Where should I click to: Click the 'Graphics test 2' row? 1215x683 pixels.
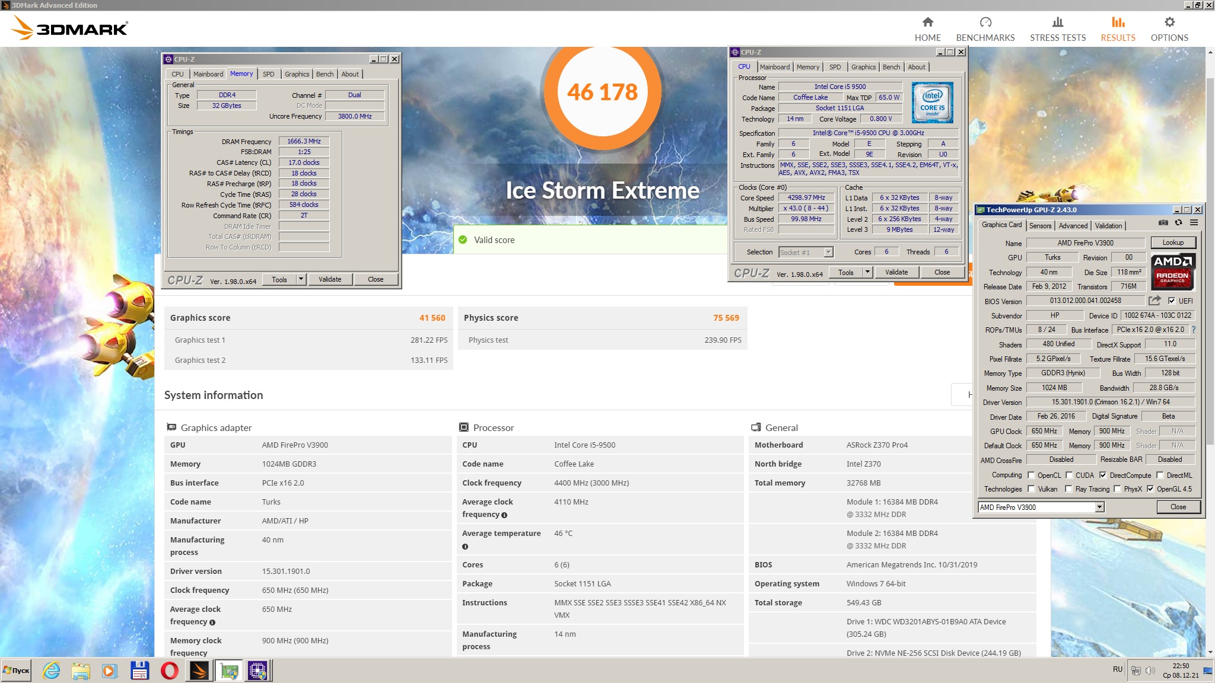pyautogui.click(x=308, y=360)
